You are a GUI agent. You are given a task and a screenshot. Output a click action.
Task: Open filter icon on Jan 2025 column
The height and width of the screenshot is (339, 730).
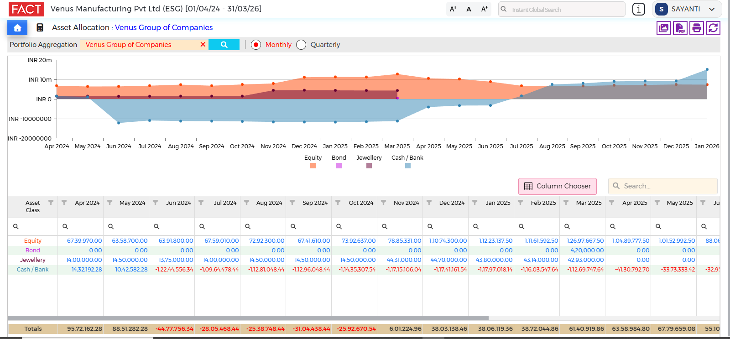pos(475,203)
